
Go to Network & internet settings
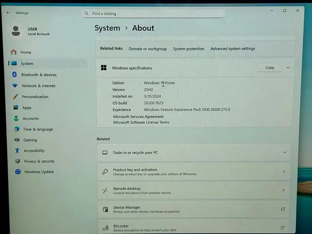click(38, 86)
